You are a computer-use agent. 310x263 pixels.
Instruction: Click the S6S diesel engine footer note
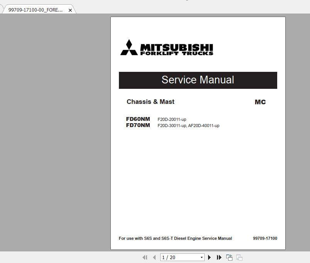[175, 238]
